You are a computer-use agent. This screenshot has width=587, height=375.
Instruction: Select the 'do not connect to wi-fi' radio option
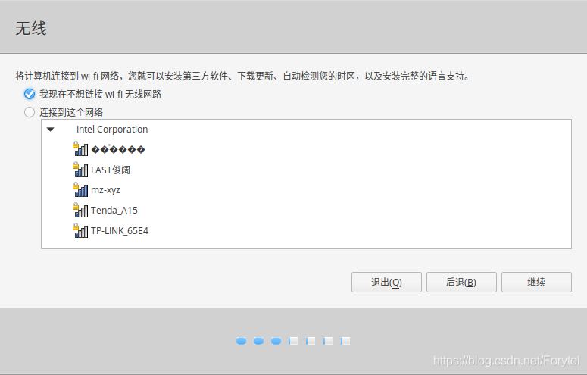pos(30,94)
